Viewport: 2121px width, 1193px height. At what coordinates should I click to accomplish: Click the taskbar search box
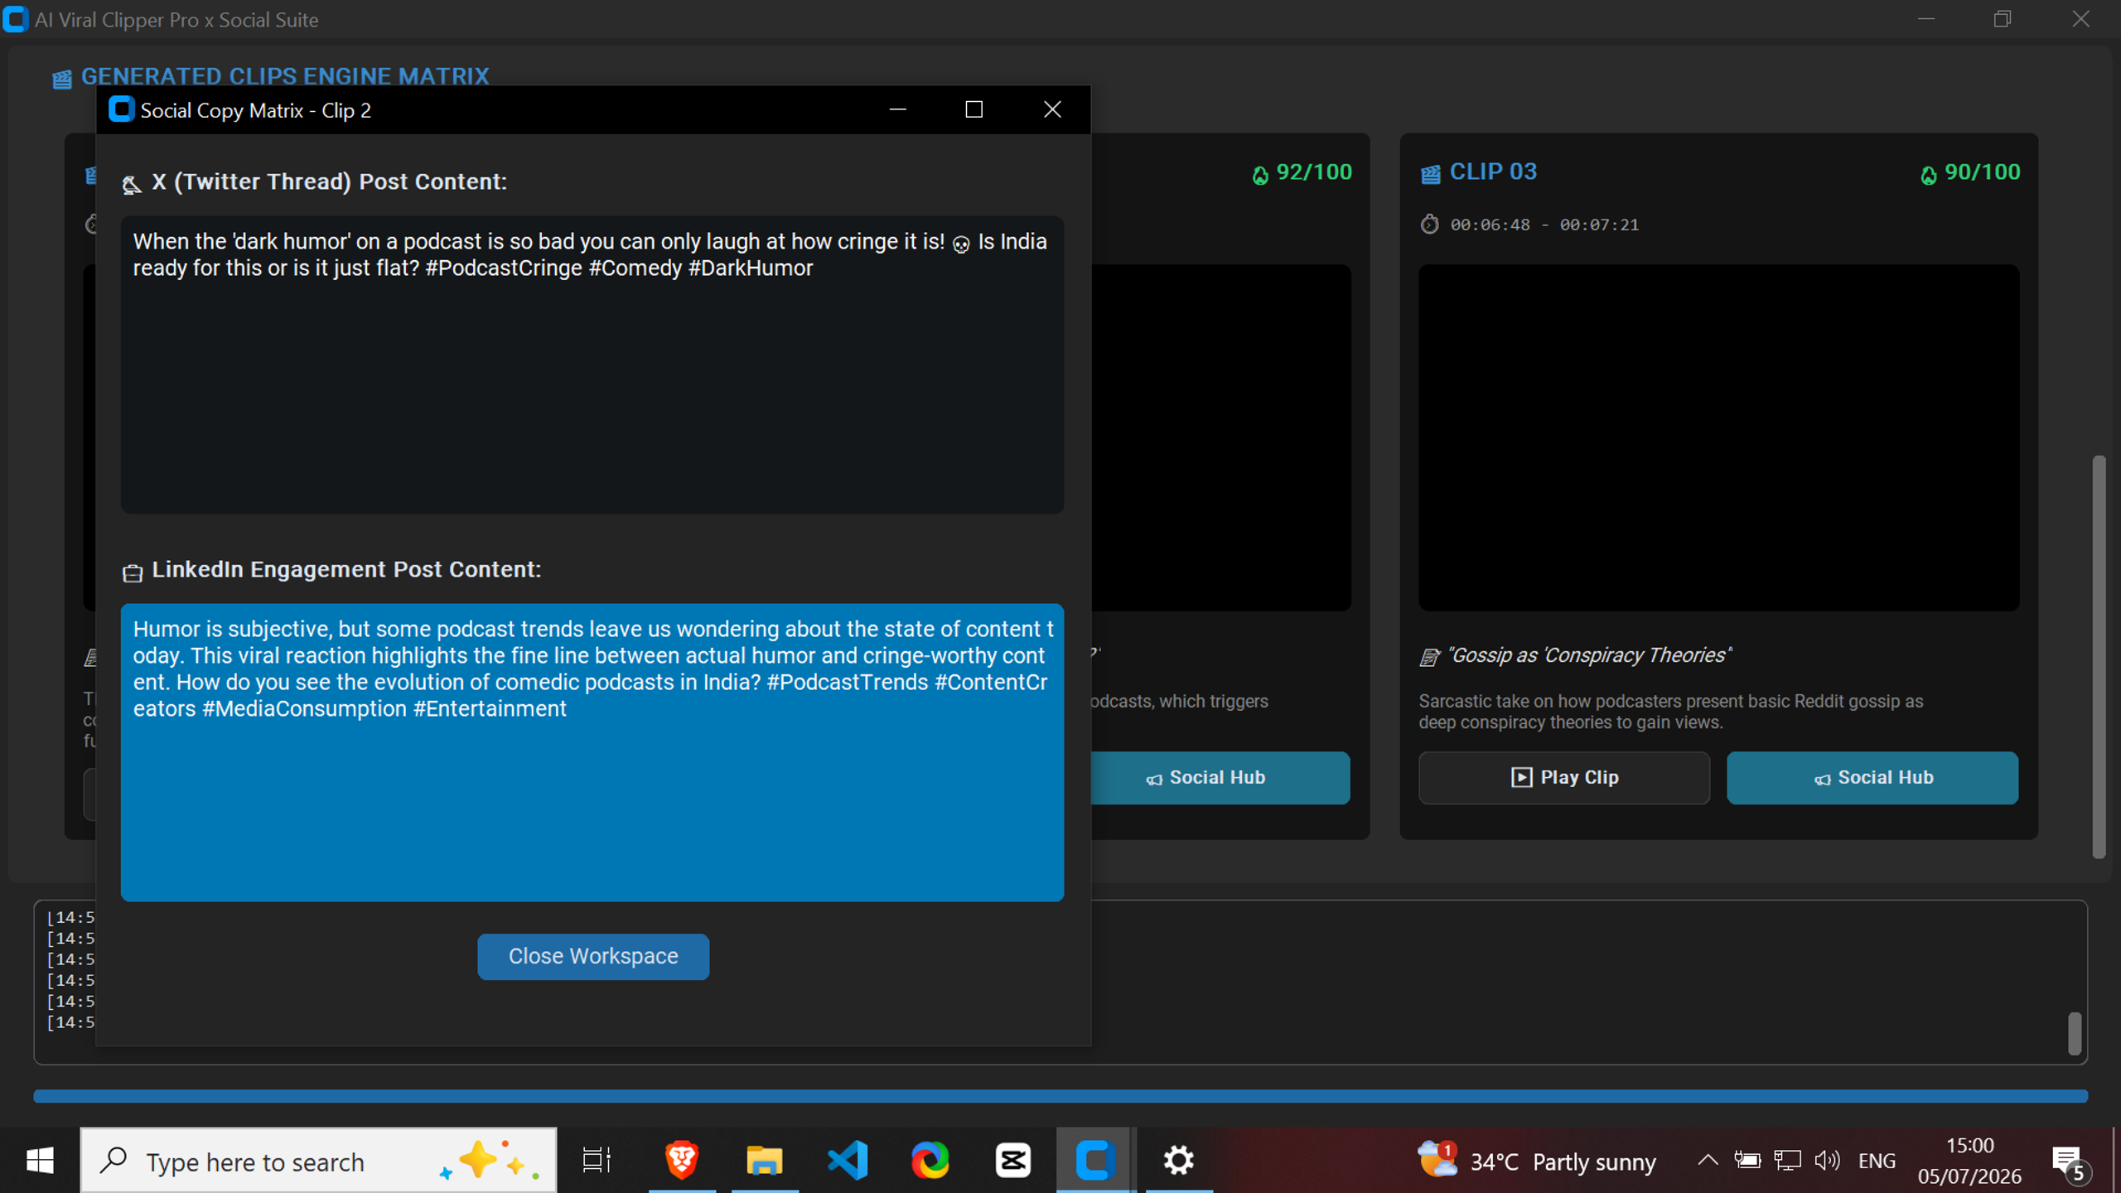(x=318, y=1161)
